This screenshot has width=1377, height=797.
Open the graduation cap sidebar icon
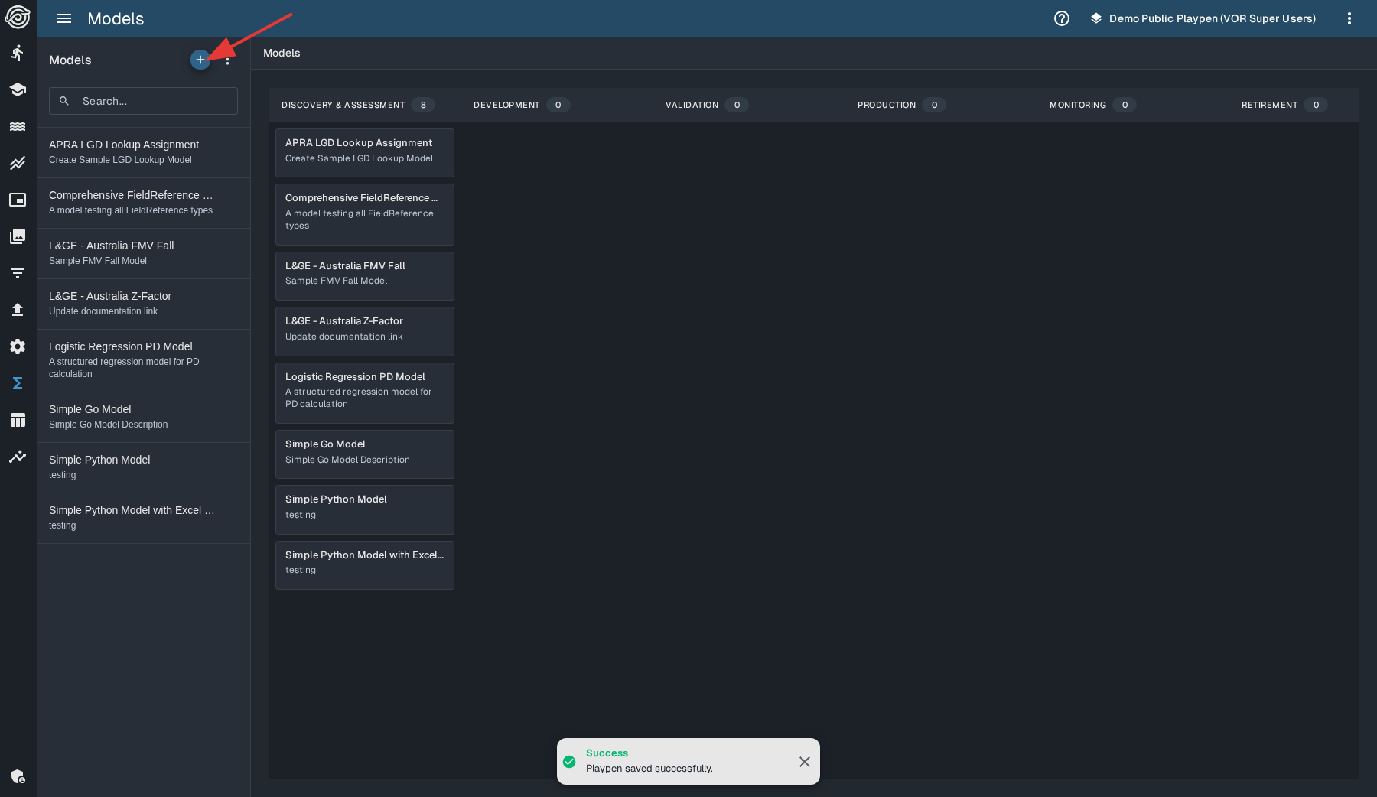18,89
